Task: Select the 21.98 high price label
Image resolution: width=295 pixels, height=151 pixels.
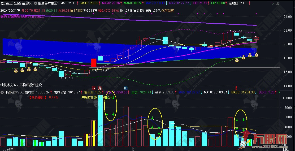Action: 238,32
